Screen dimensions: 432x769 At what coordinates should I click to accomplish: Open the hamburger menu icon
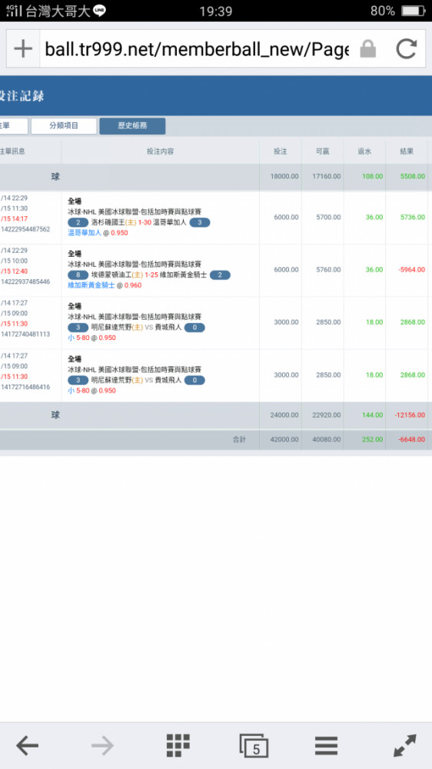click(x=326, y=746)
